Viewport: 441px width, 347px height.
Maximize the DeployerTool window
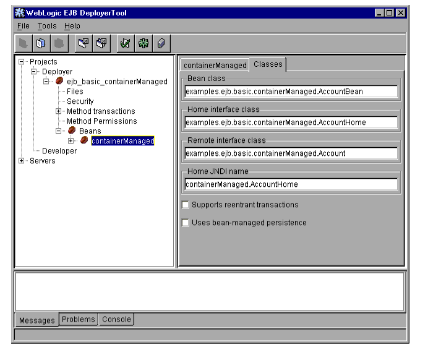(390, 12)
